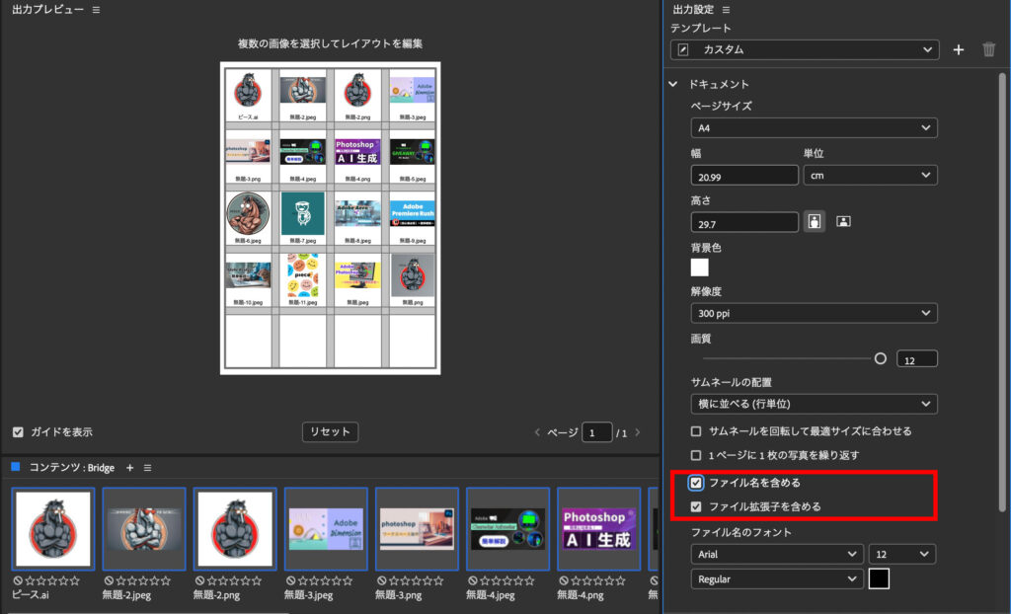This screenshot has width=1011, height=614.
Task: Click the 出力プレビュー panel title
Action: [47, 10]
